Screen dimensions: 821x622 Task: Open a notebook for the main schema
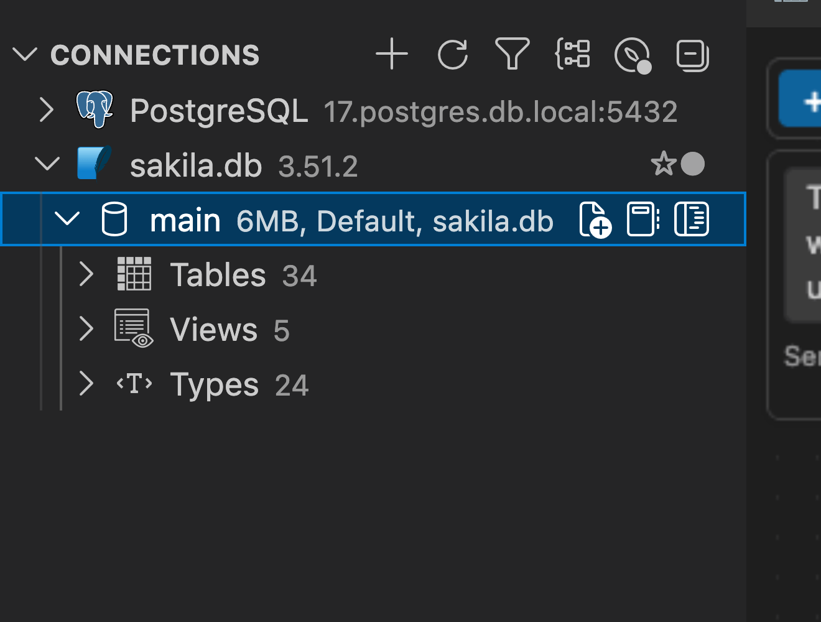[x=642, y=219]
